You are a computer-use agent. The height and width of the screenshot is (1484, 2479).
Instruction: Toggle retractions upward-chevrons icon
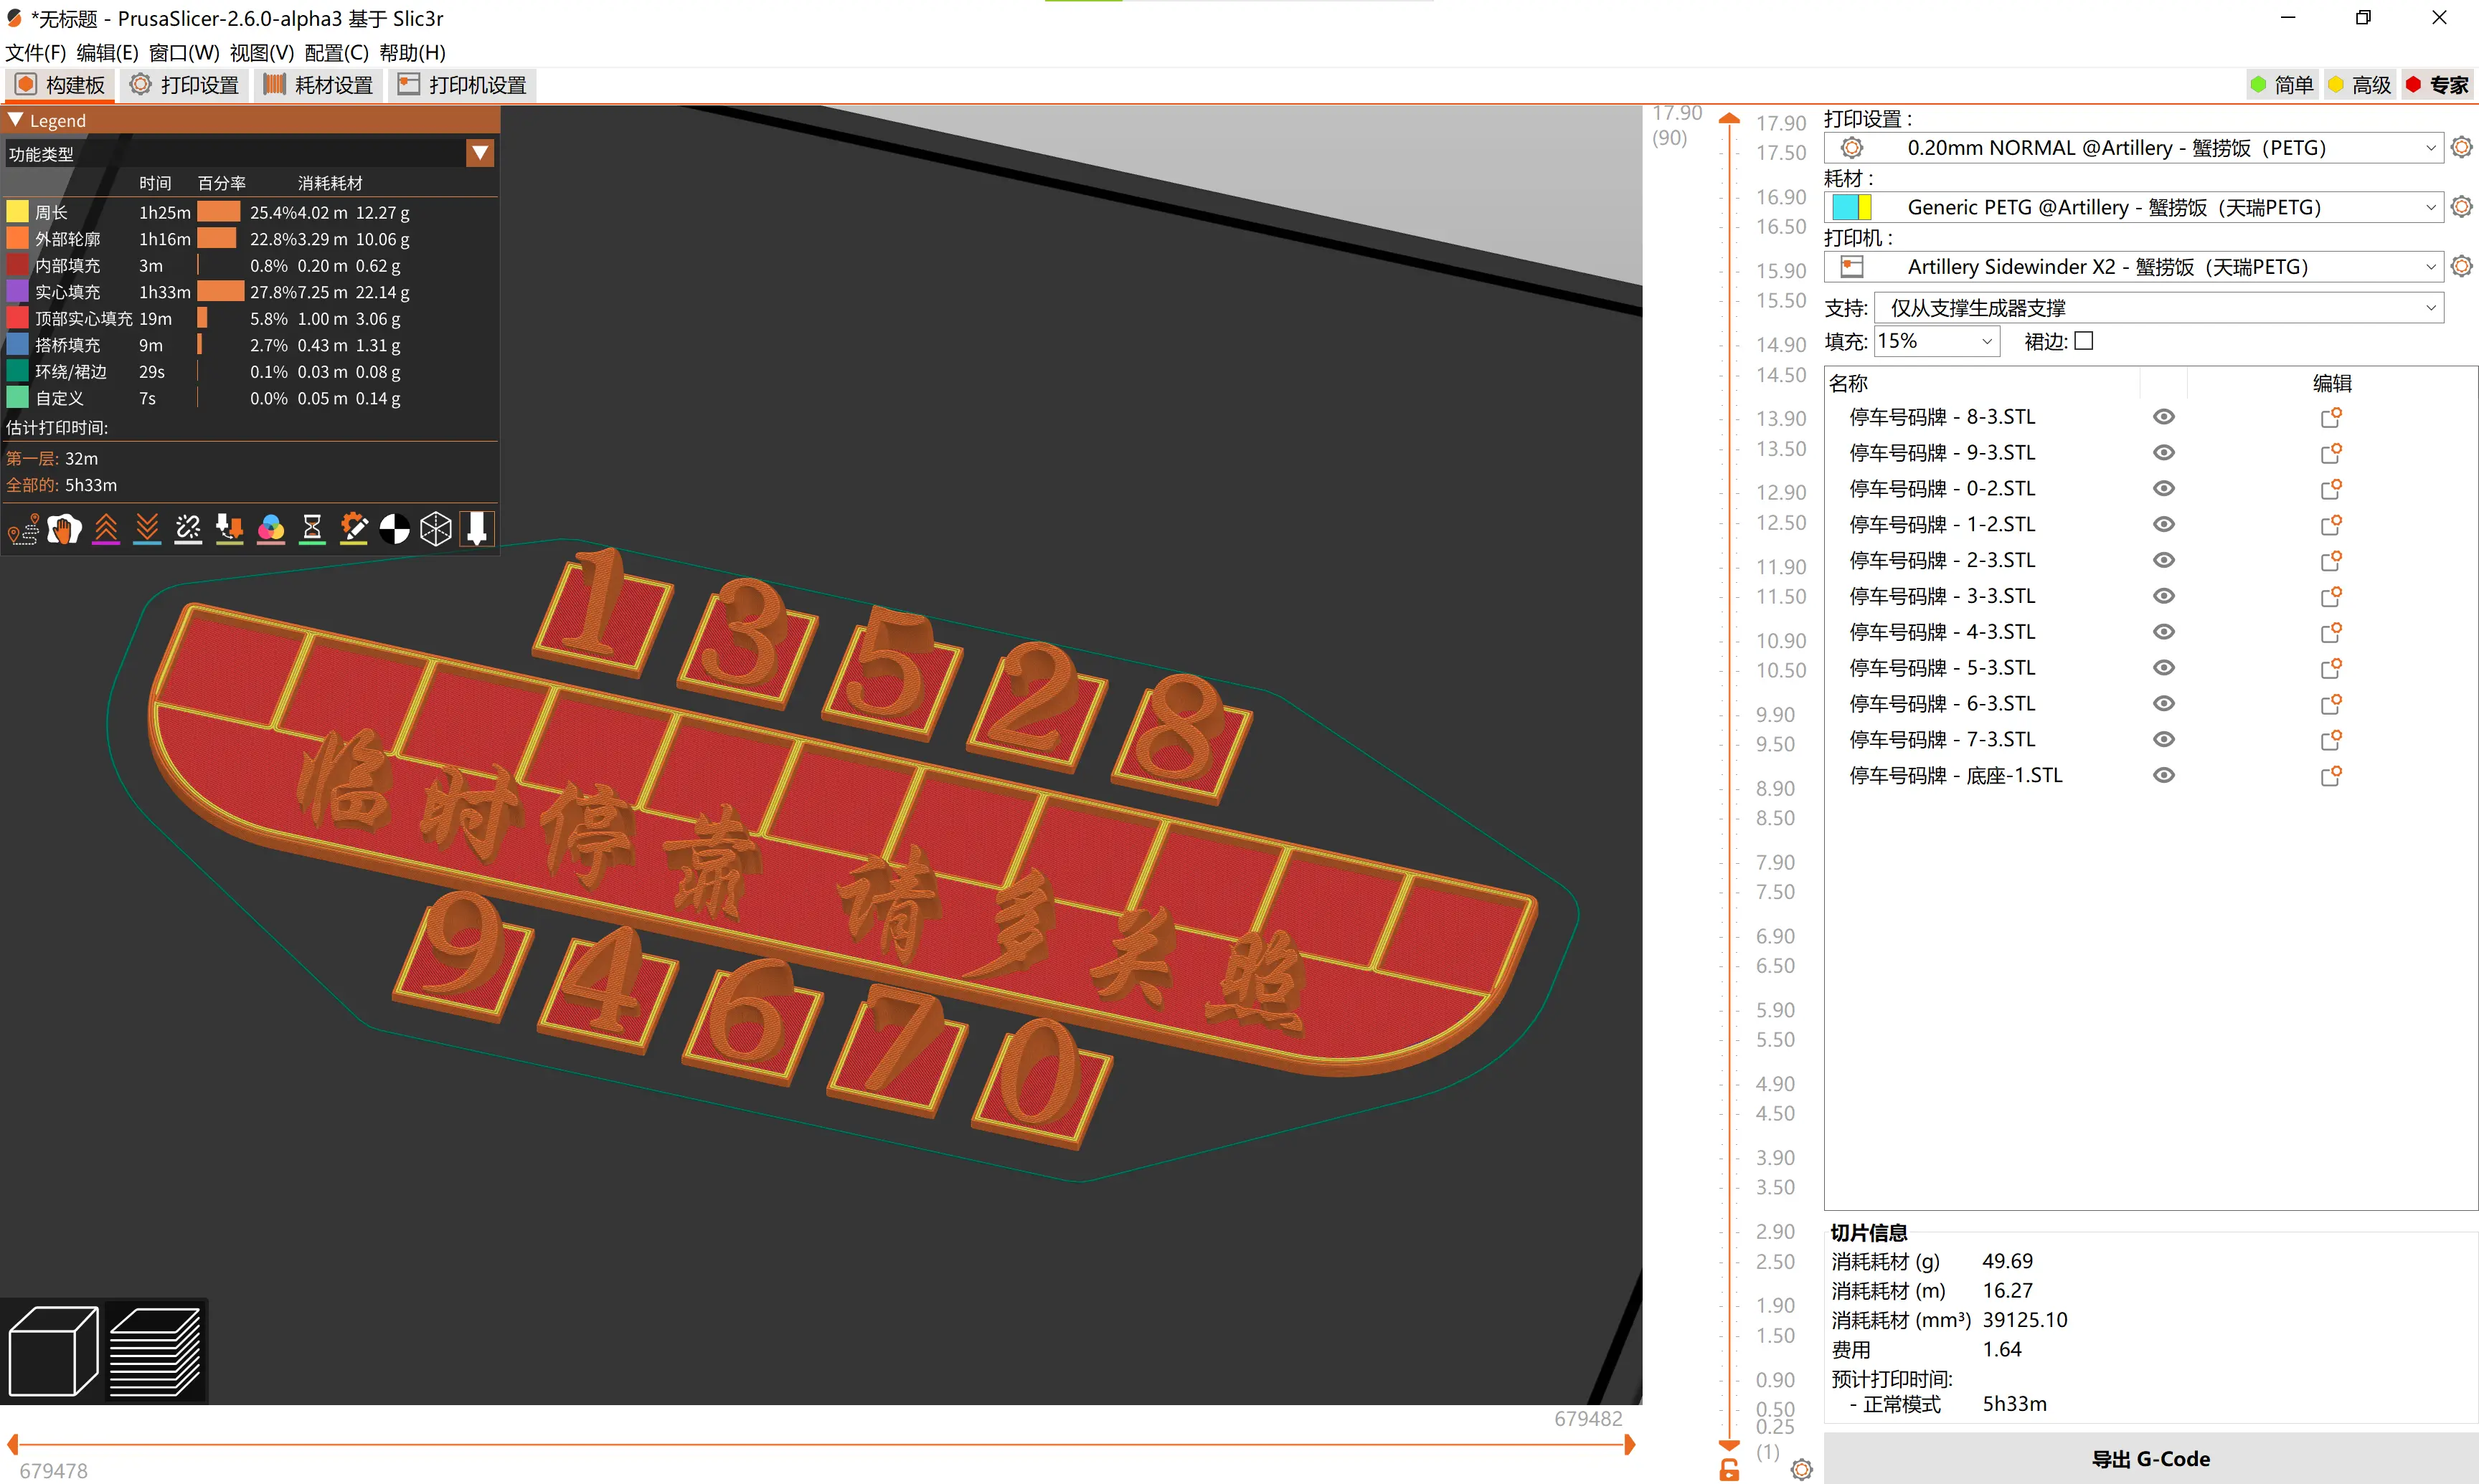(106, 528)
